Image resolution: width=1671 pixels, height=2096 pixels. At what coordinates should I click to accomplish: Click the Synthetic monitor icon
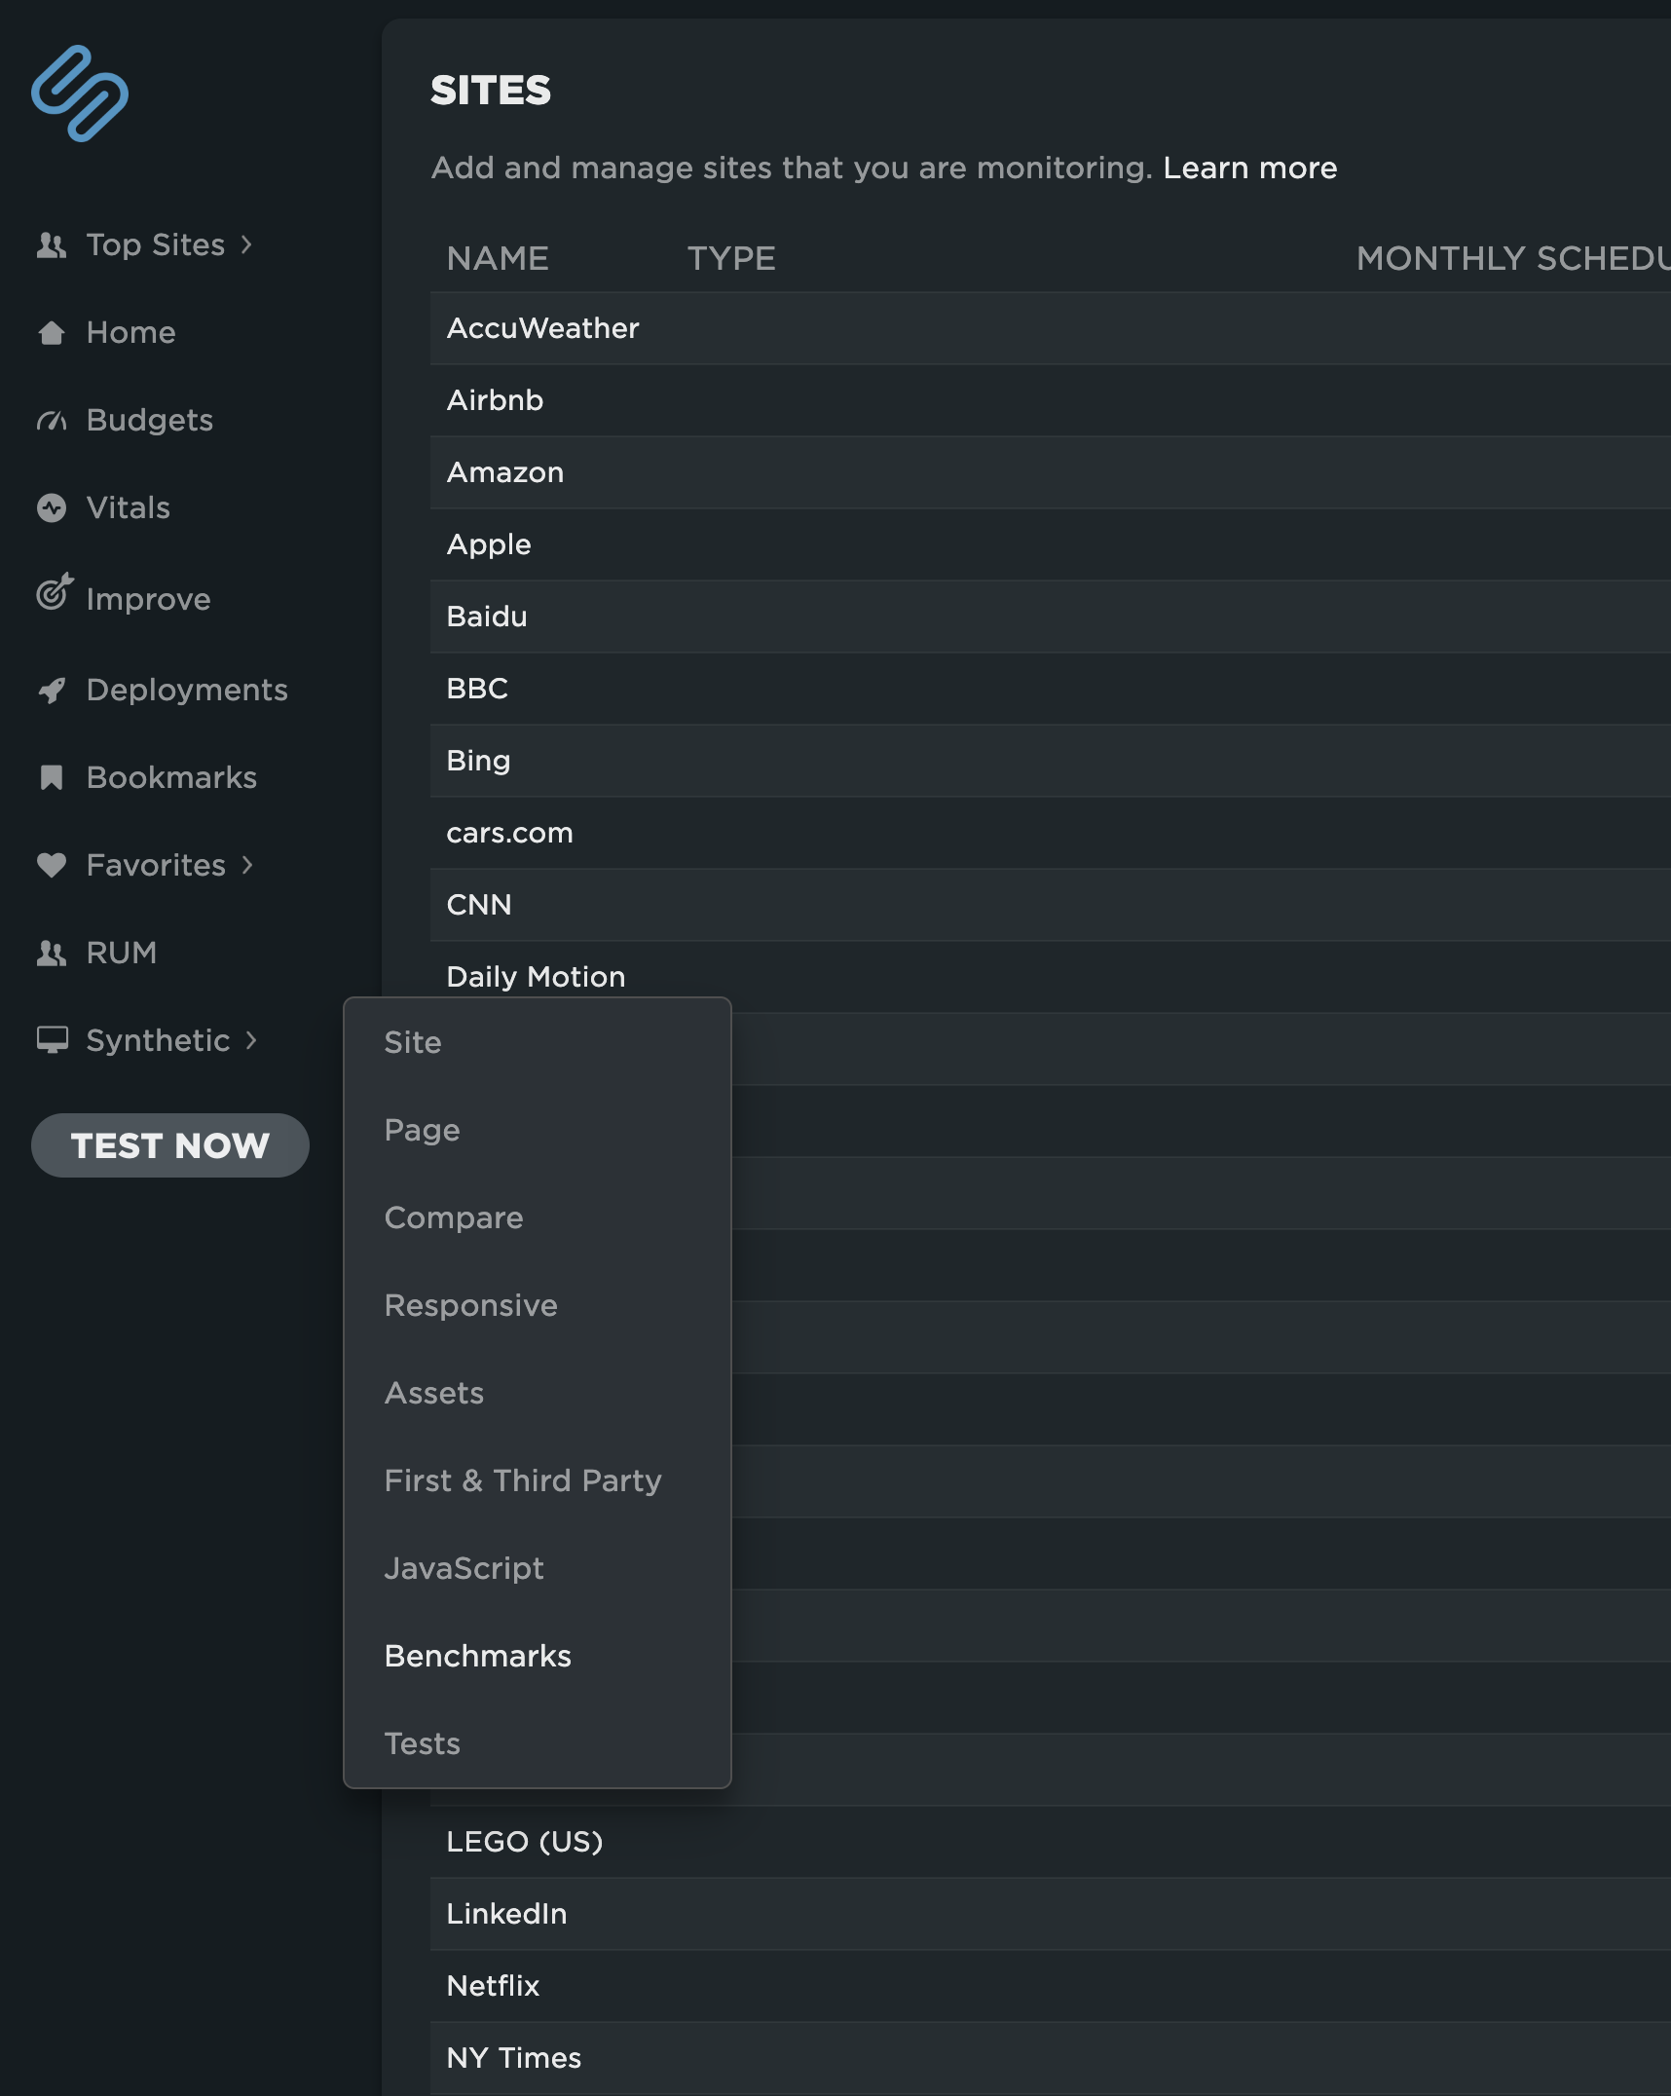[x=53, y=1040]
